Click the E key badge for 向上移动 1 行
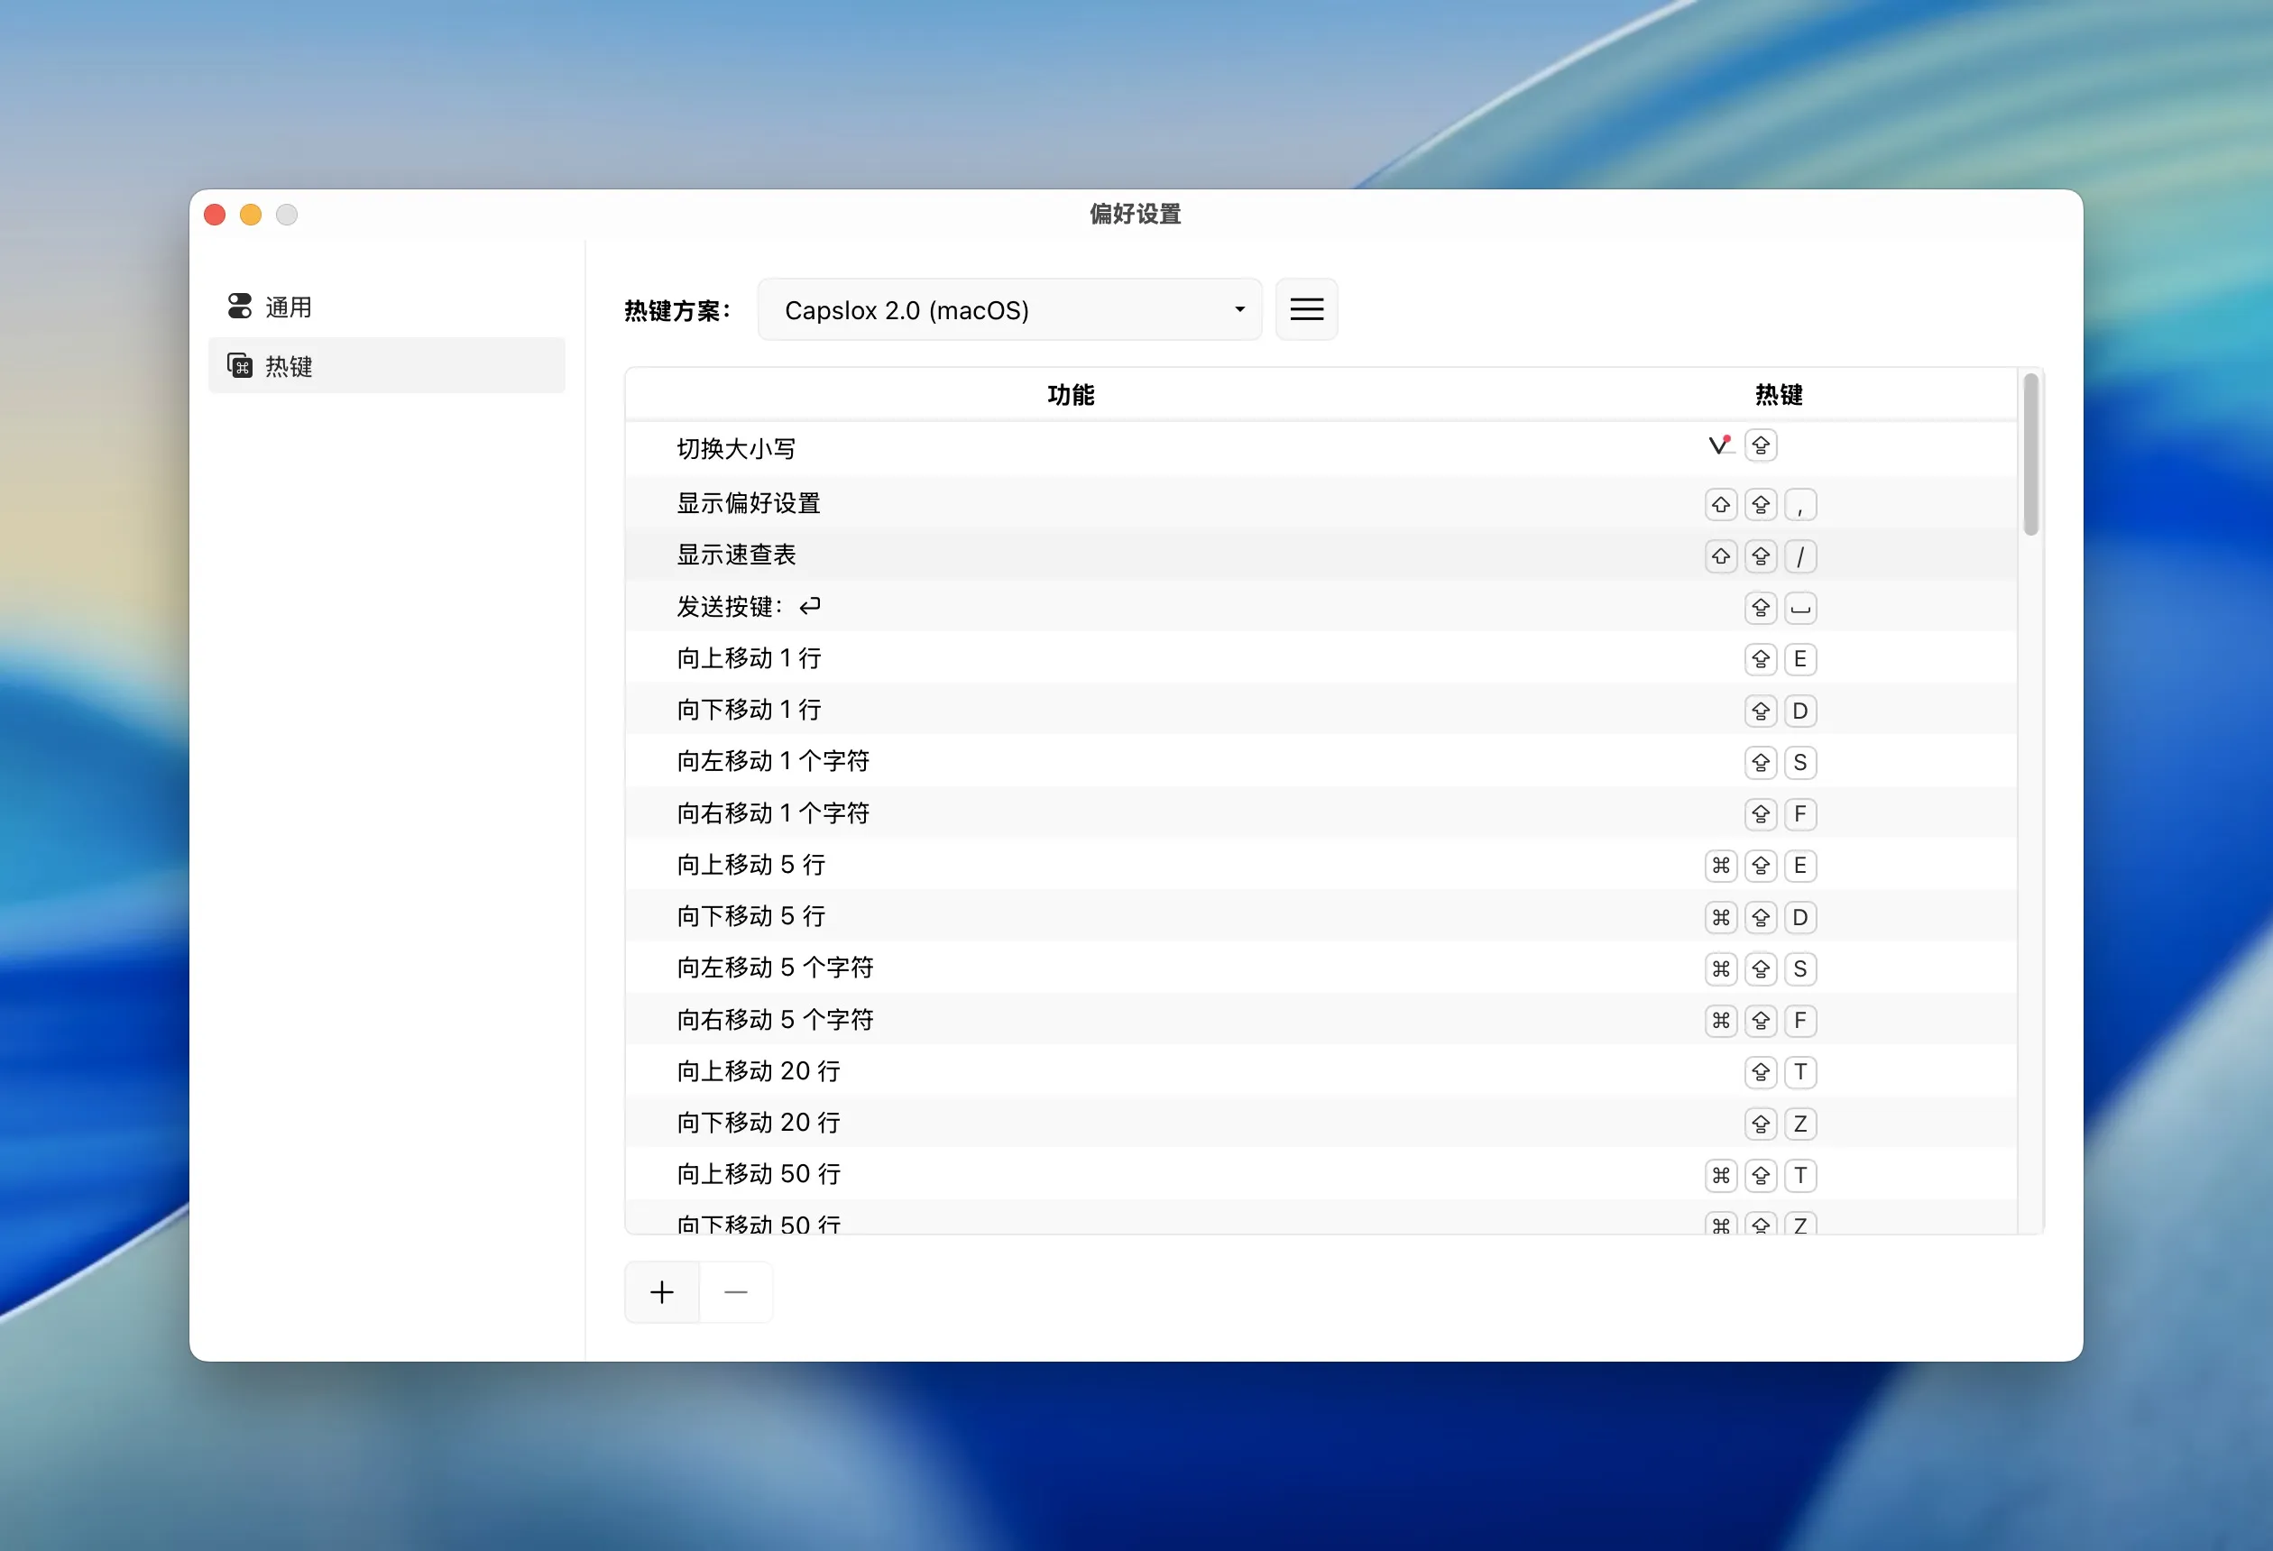The image size is (2273, 1551). click(x=1800, y=659)
